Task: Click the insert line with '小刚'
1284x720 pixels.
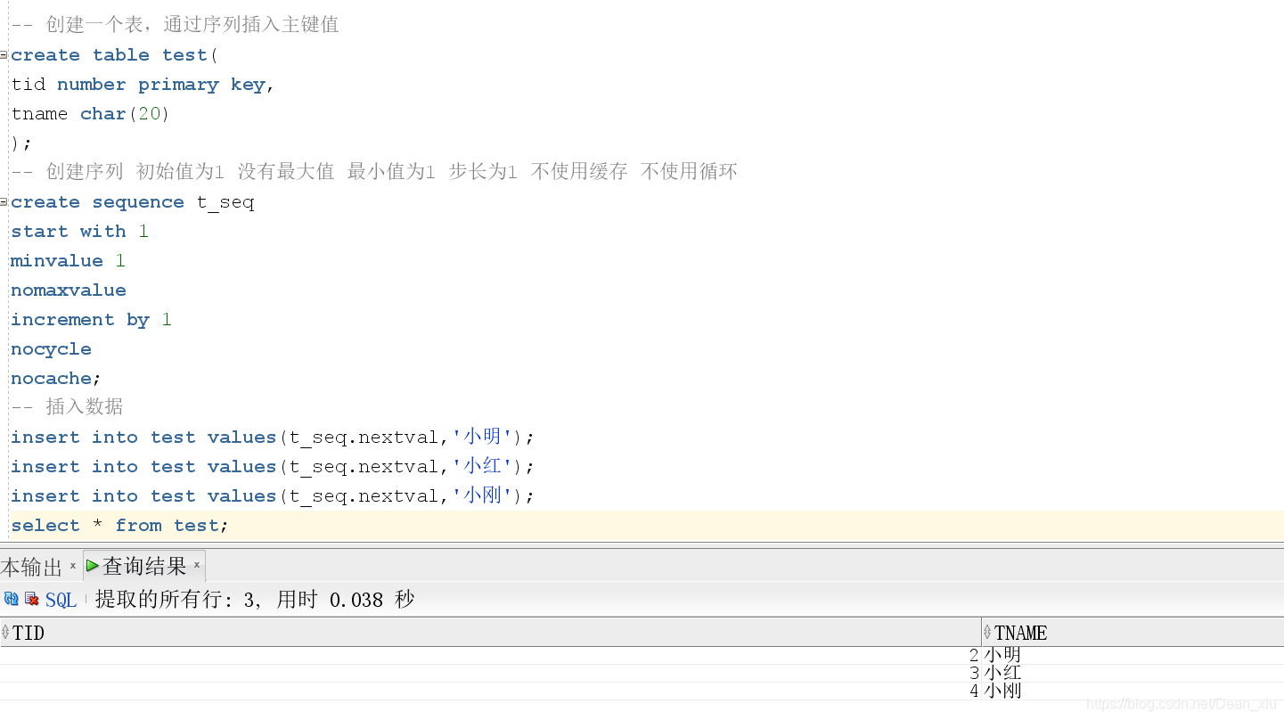Action: (273, 496)
